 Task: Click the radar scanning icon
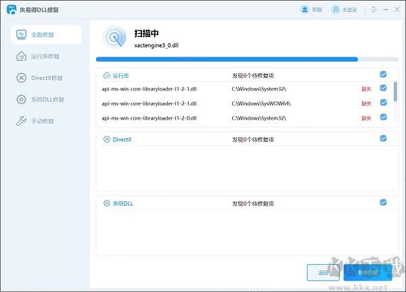[114, 38]
